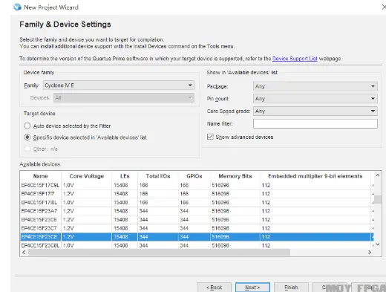Click the horizontal scrollbar thumb in device list
386x292 pixels.
click(x=159, y=252)
